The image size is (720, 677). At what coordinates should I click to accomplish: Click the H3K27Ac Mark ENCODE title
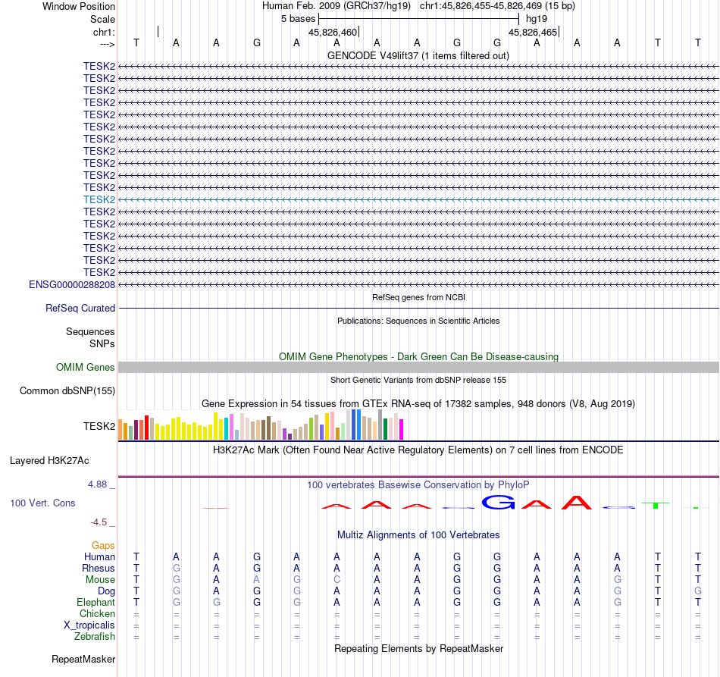(418, 450)
